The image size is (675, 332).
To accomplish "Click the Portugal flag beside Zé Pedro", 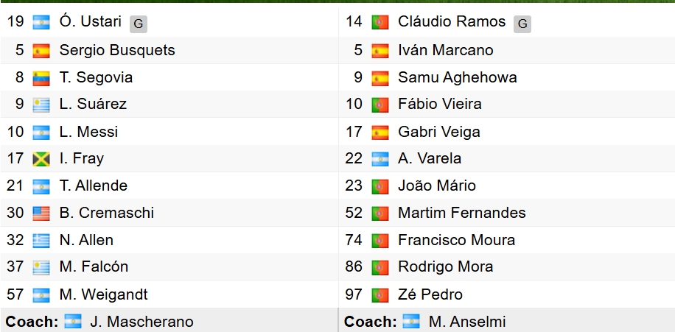I will [x=380, y=294].
